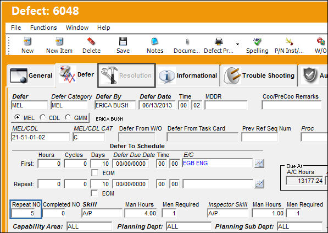Click the A/C Hours field 13177:24

304,181
